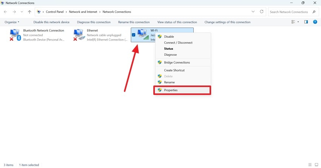Choose Disable in the context menu
Screen dimensions: 321x168
(183, 37)
